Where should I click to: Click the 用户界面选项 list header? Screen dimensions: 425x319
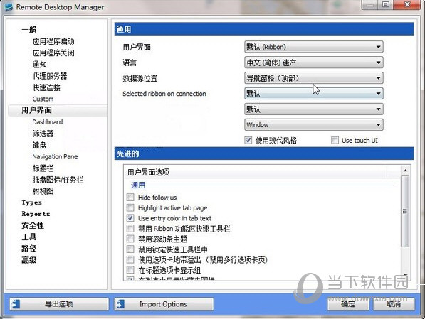click(256, 172)
